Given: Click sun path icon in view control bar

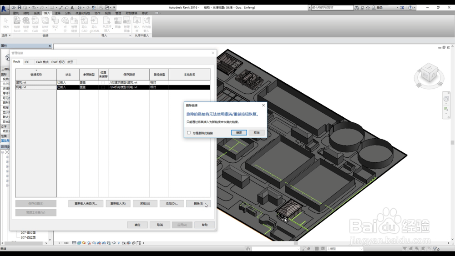Looking at the screenshot, I should [84, 243].
